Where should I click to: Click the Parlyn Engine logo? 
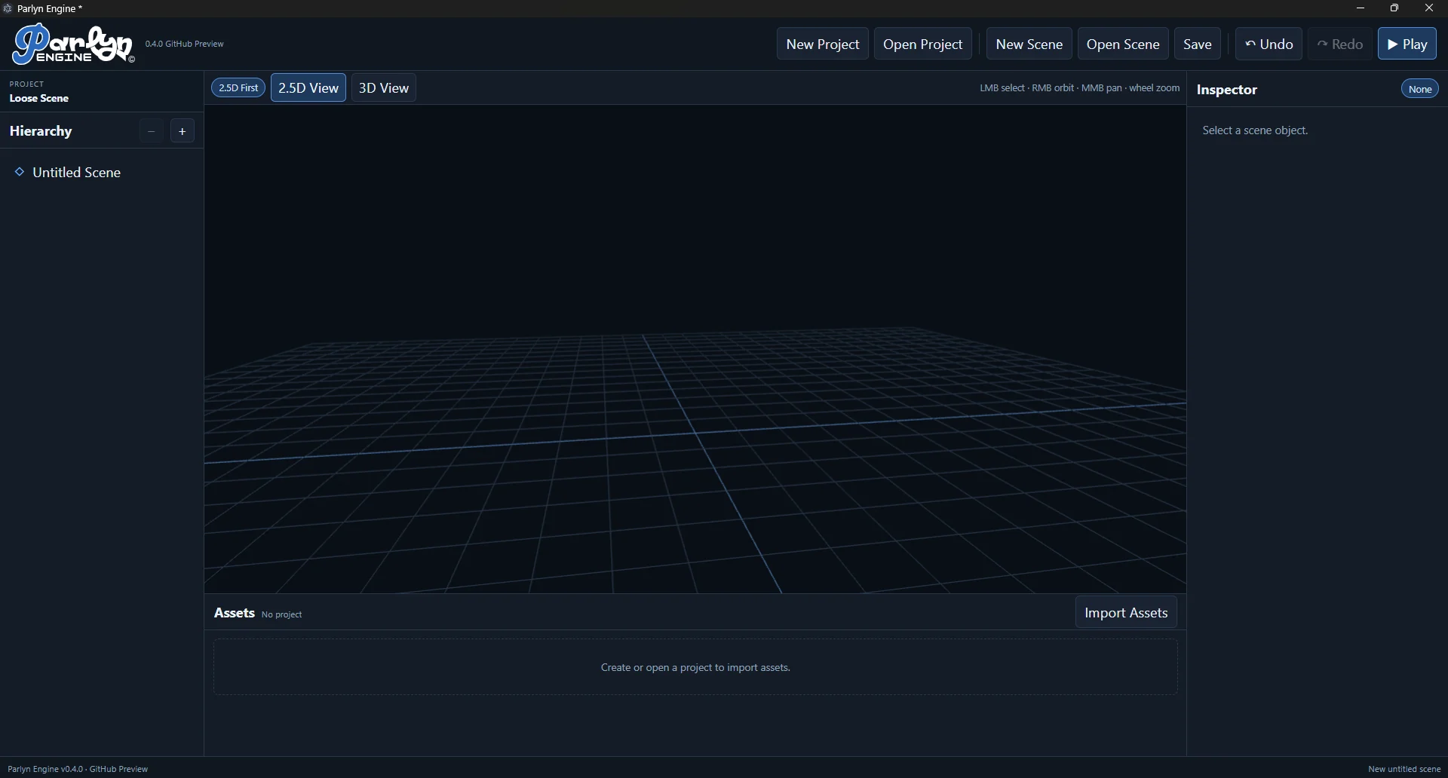point(73,44)
